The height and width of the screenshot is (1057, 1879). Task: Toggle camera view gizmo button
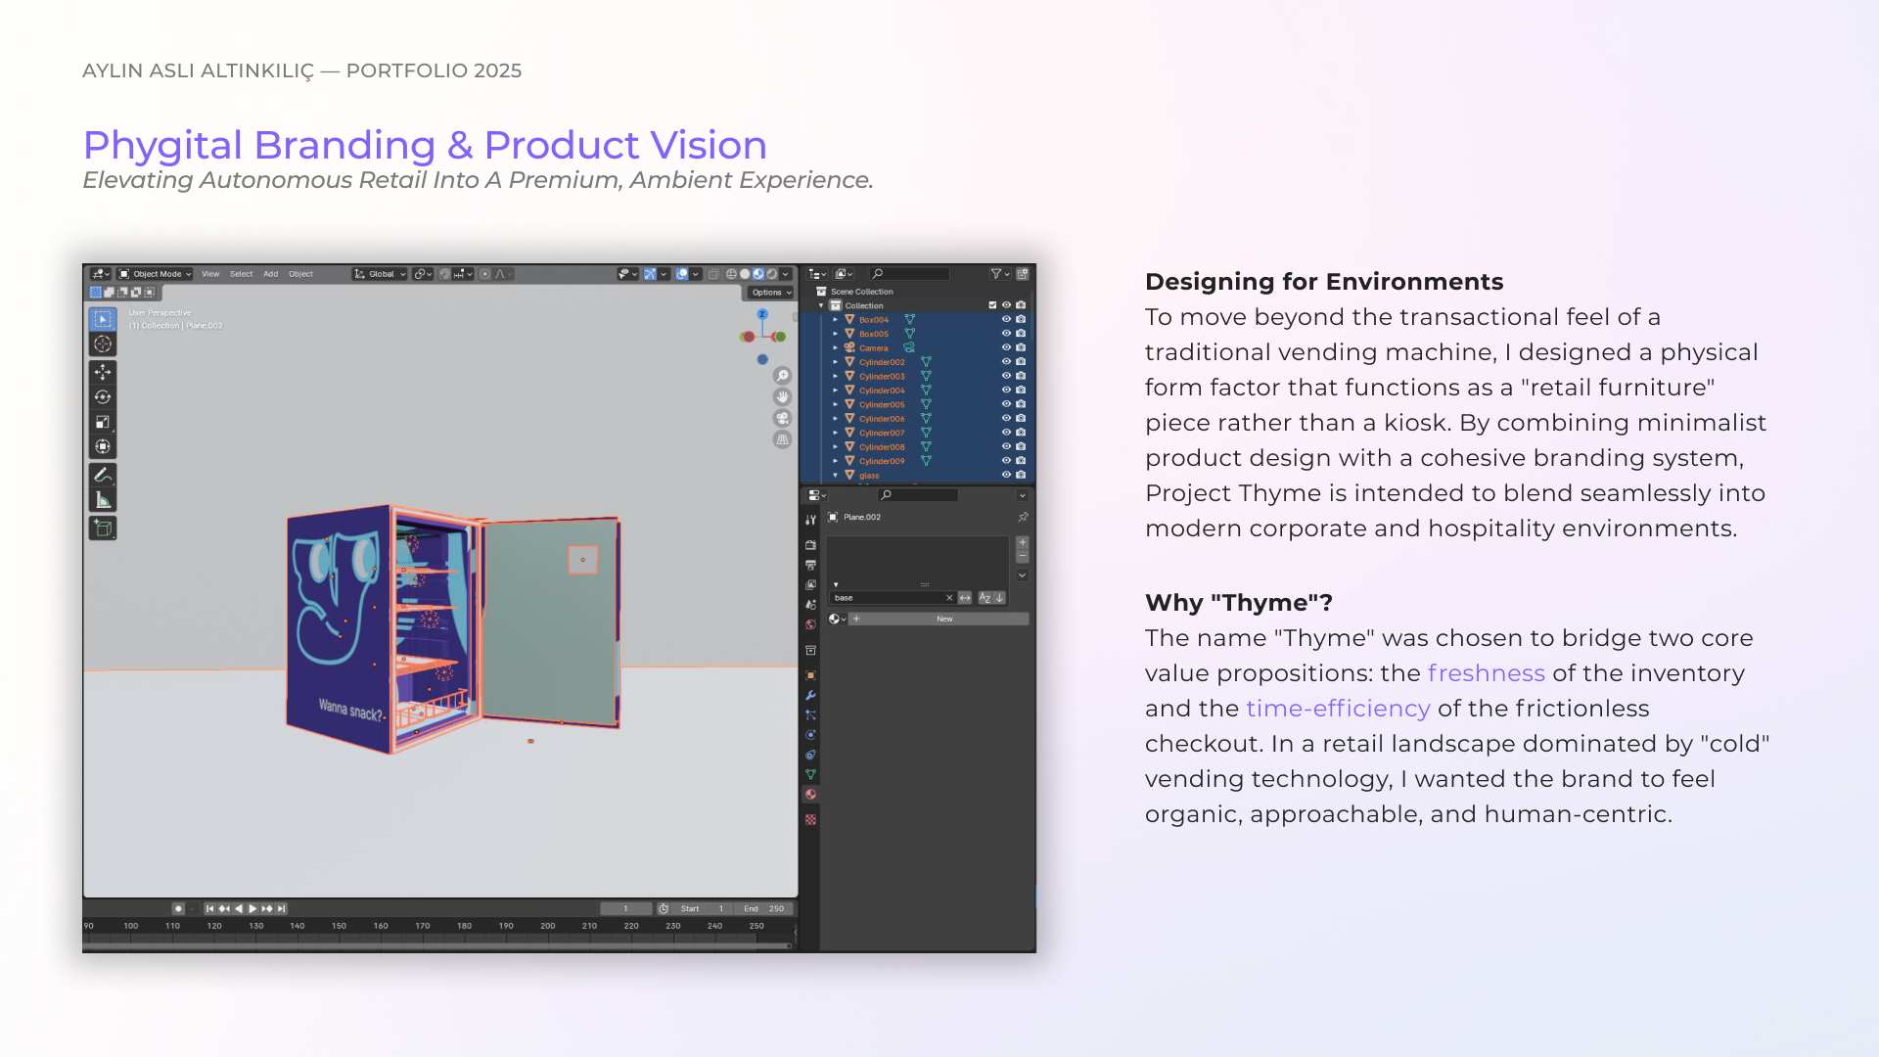click(782, 418)
